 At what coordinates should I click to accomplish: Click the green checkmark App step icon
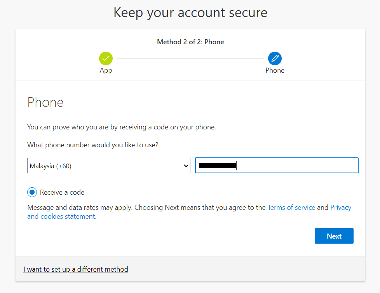106,59
